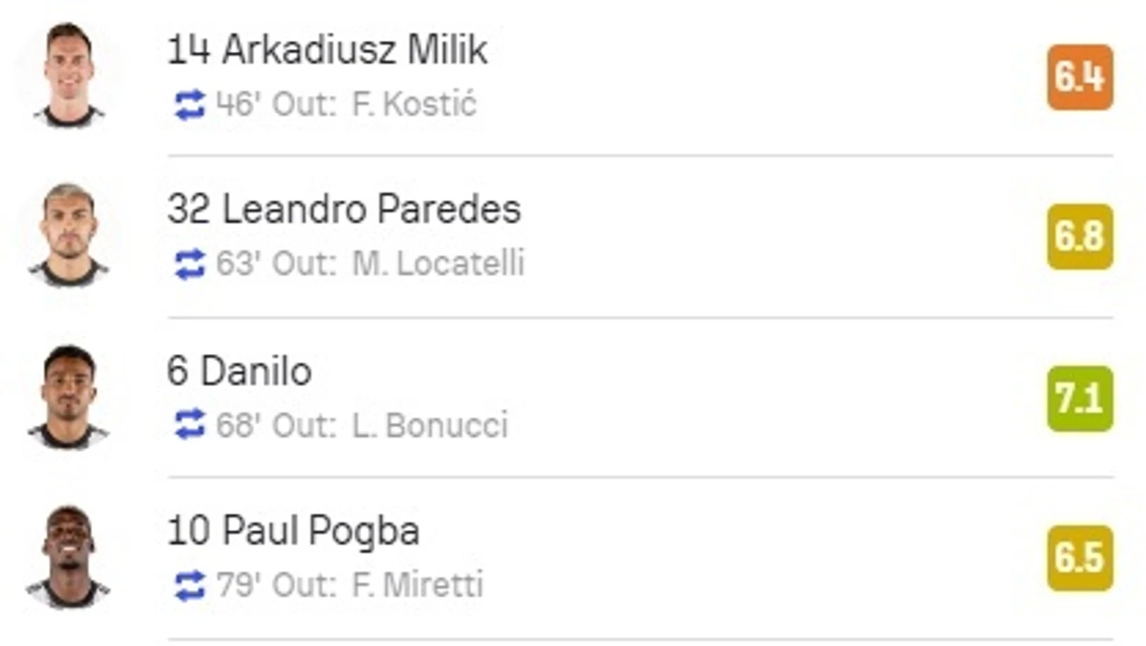1146x646 pixels.
Task: Open Paul Pogba's player photo
Action: 68,557
